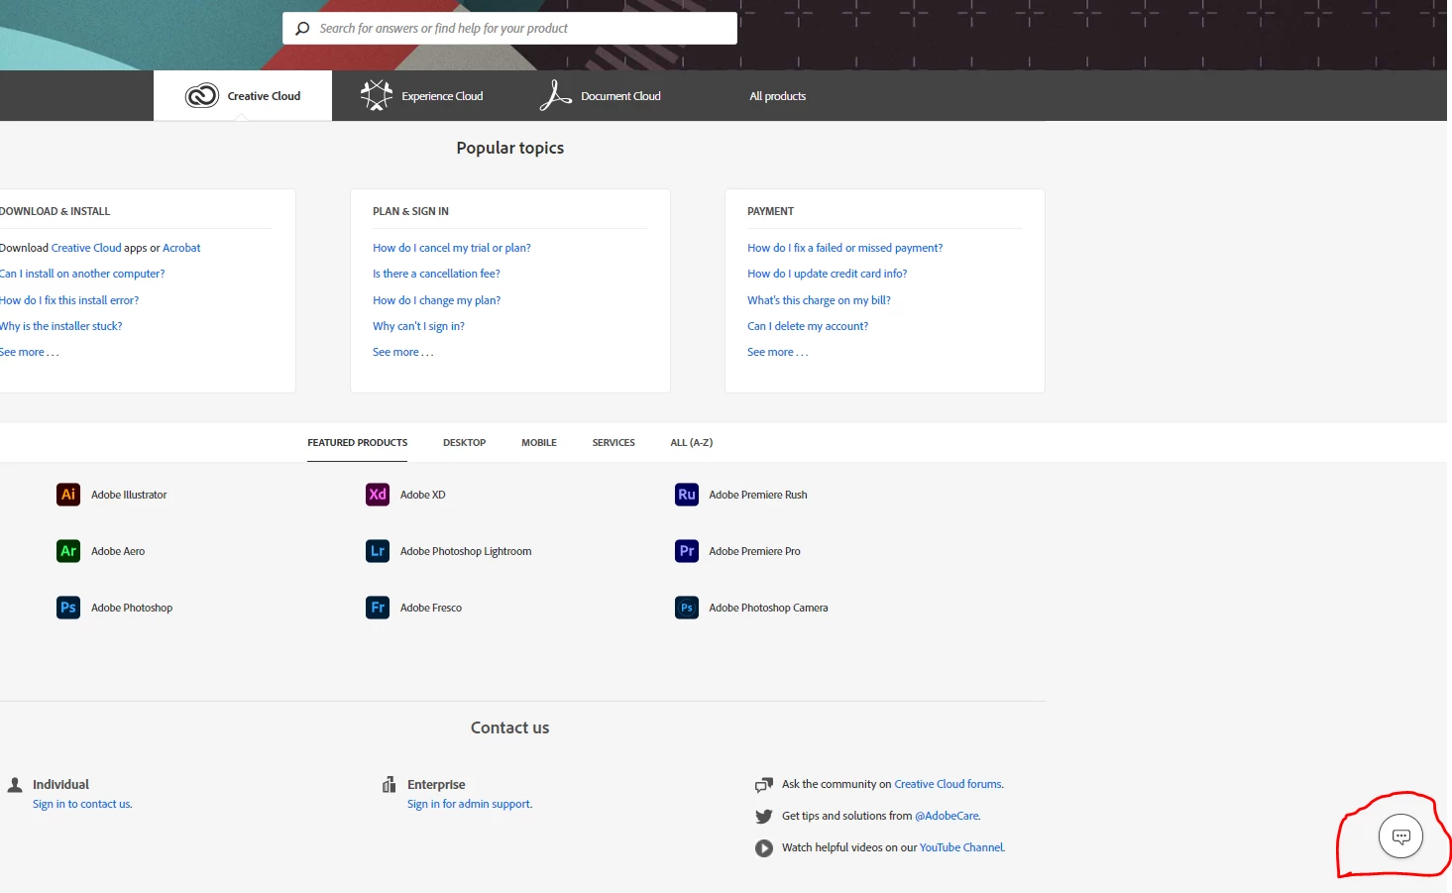This screenshot has height=893, width=1452.
Task: Open 'How do I fix this install error?'
Action: click(x=69, y=300)
